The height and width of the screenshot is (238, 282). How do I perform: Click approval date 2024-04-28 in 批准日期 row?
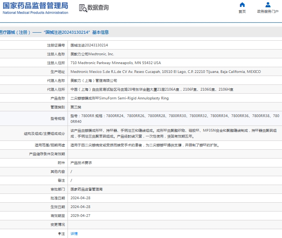pos(81,198)
